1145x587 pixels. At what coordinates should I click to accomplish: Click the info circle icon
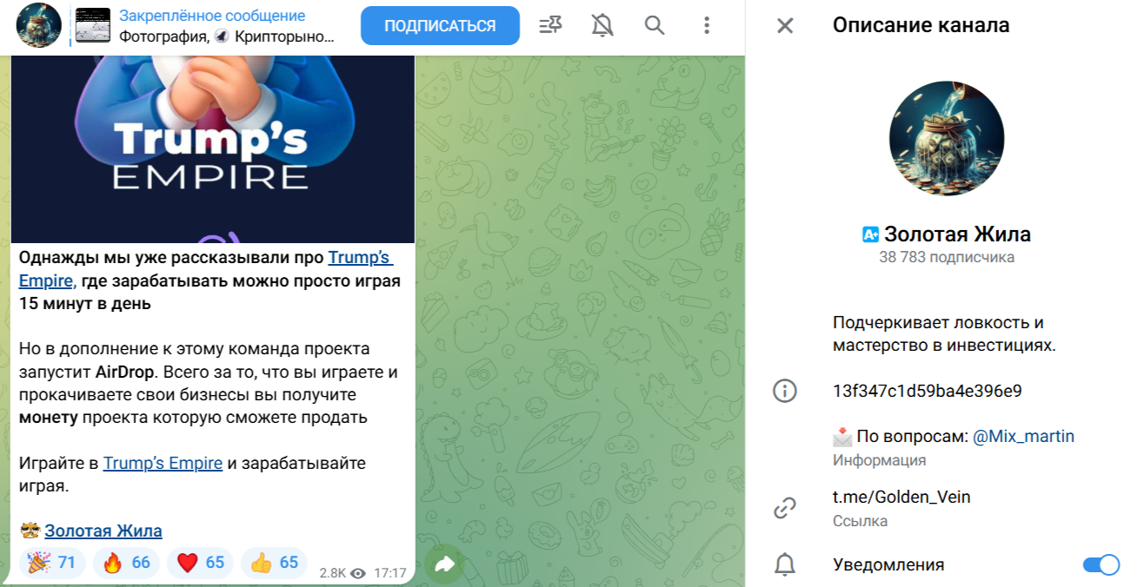pyautogui.click(x=785, y=391)
